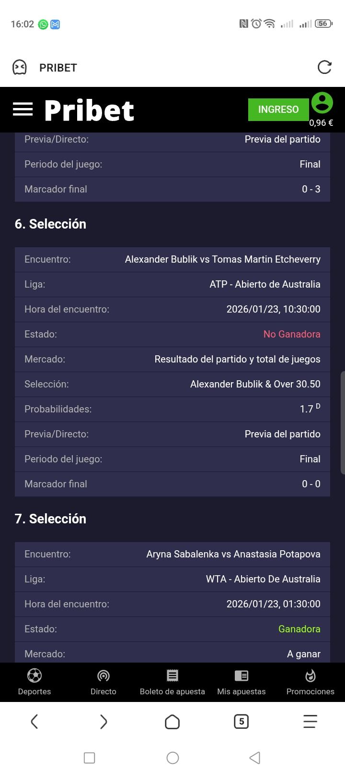
Task: Tap the ghost incognito icon
Action: 20,67
